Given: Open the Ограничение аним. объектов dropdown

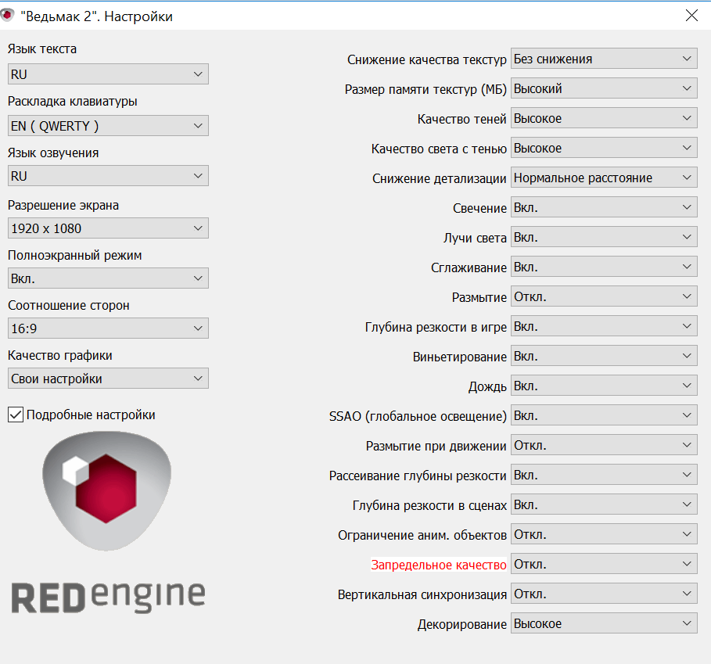Looking at the screenshot, I should coord(604,534).
